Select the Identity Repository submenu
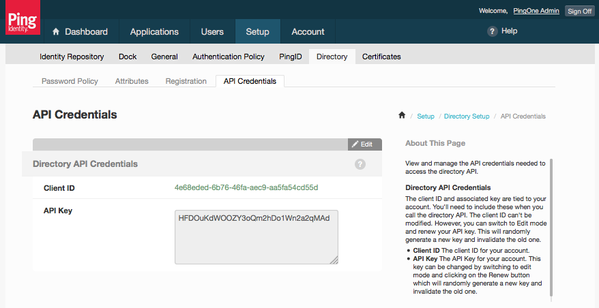The image size is (599, 308). coord(72,57)
